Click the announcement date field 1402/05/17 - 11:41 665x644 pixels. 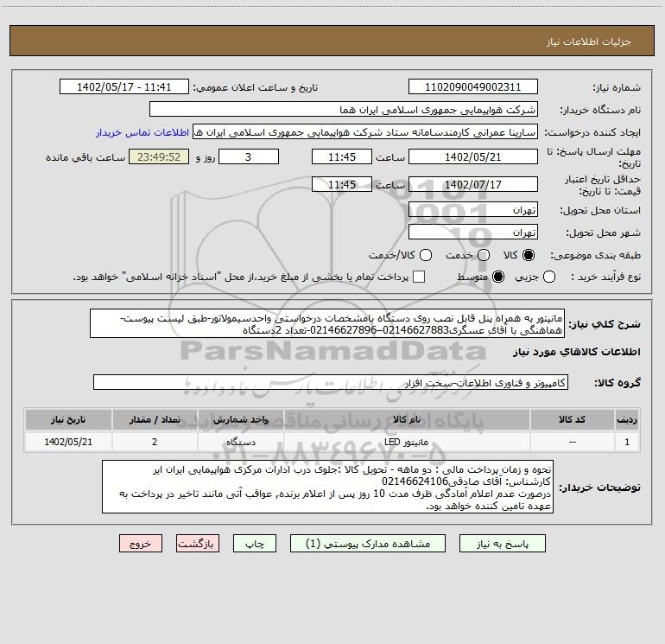click(x=124, y=87)
